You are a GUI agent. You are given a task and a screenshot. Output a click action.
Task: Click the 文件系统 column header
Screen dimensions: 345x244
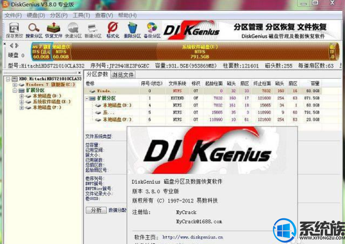177,84
